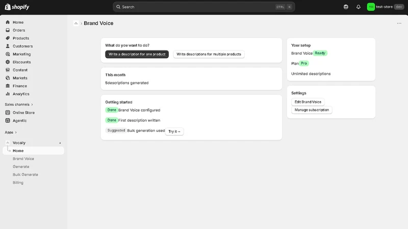
Task: Open Analytics via its bar chart icon
Action: pos(8,94)
